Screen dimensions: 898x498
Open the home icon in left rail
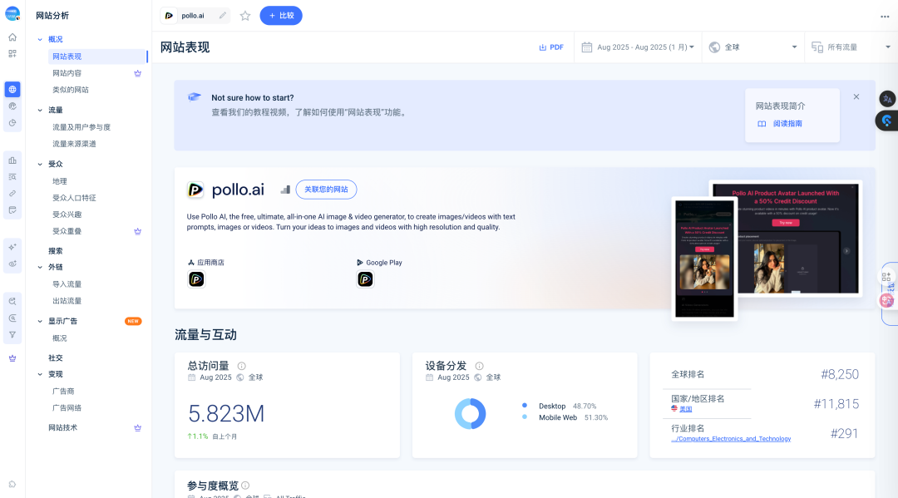[12, 37]
